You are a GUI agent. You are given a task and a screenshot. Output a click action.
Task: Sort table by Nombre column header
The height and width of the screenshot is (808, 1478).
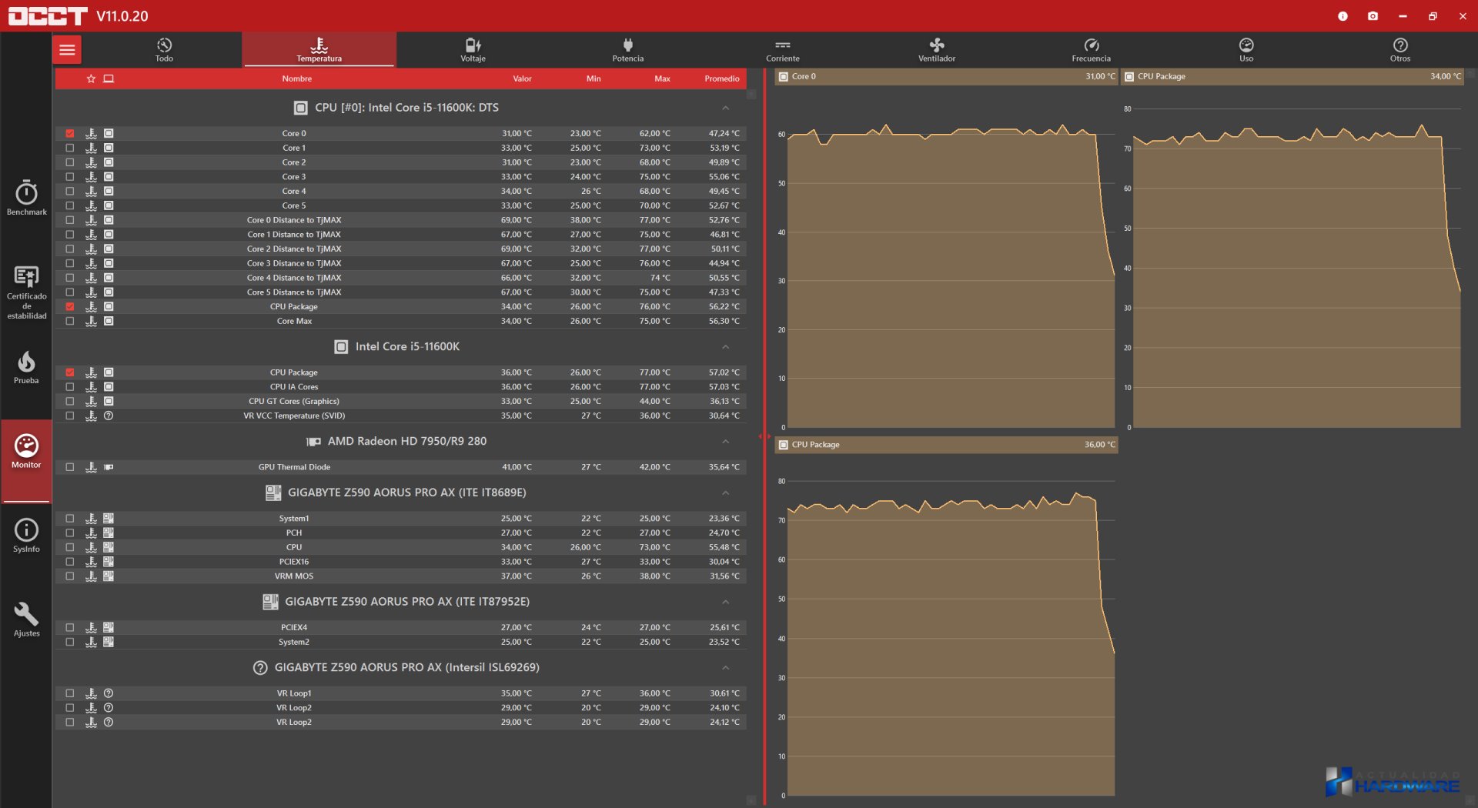point(296,78)
